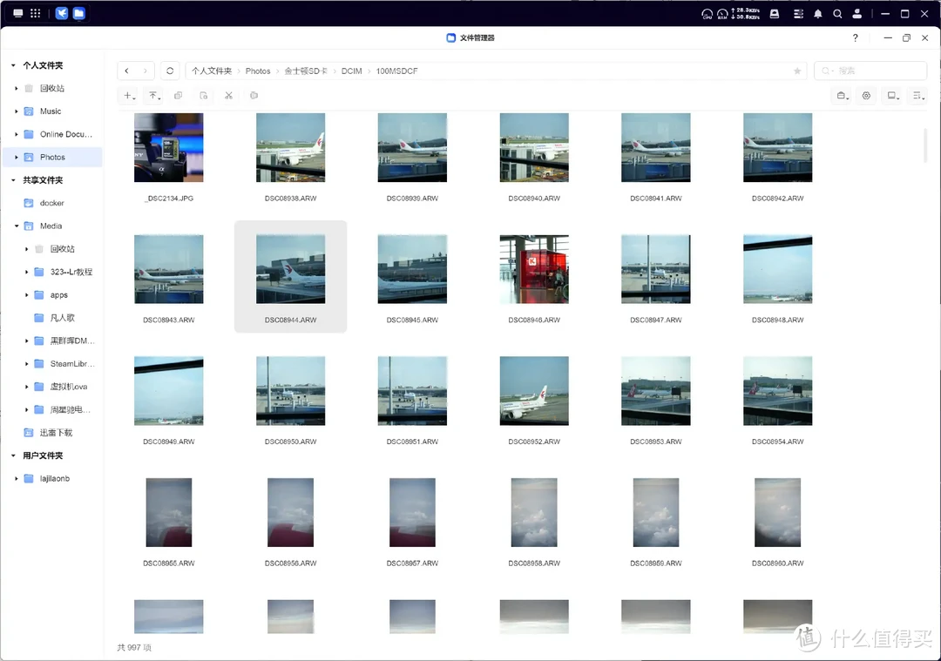The image size is (941, 661).
Task: Click the Photos breadcrumb link
Action: coord(258,71)
